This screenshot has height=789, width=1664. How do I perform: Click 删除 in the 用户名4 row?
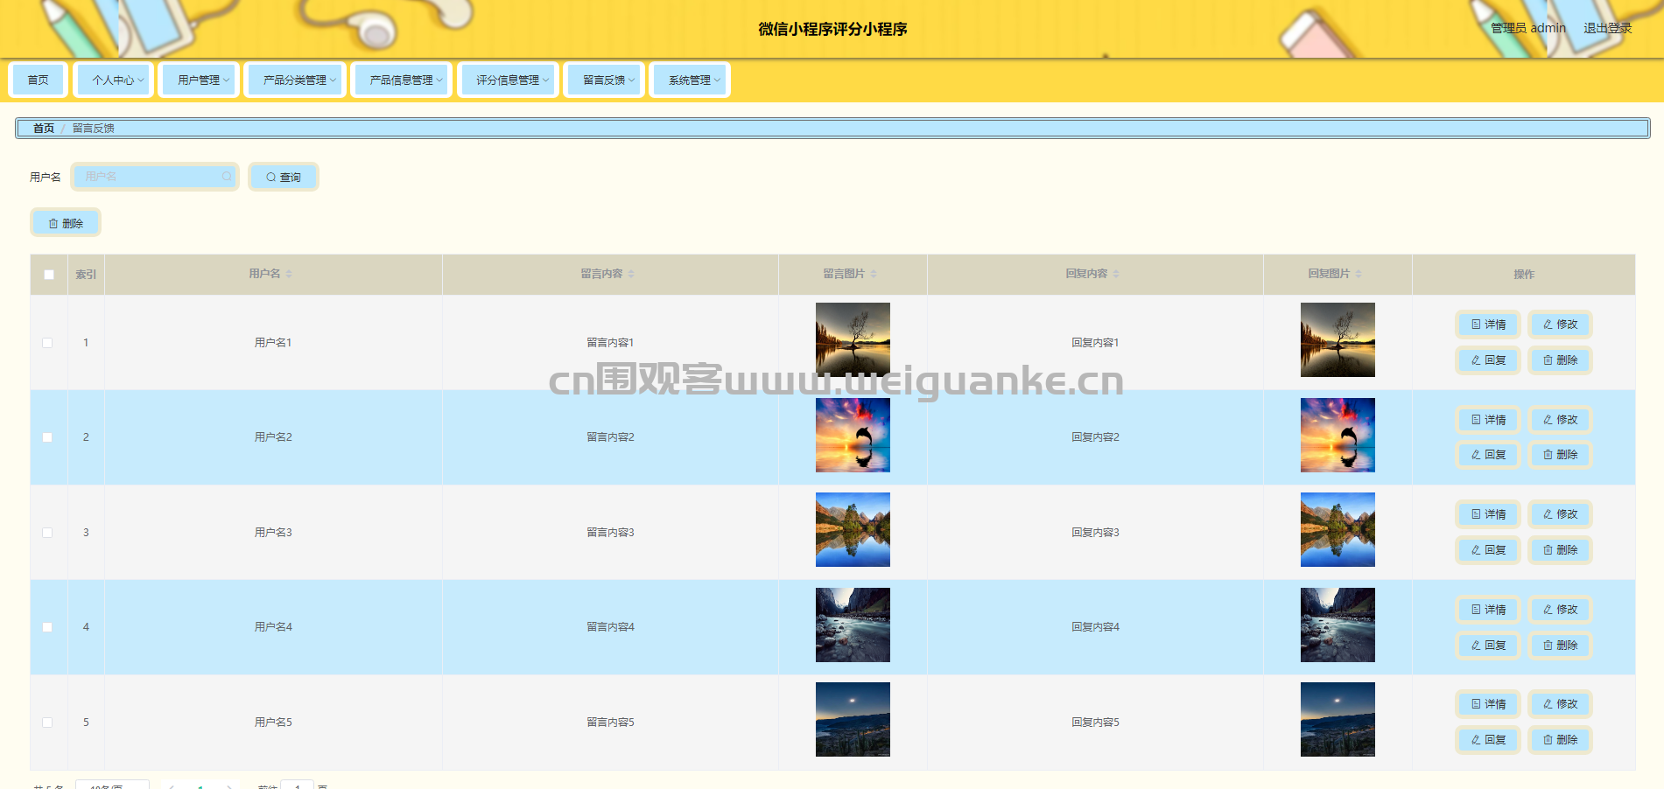1560,646
